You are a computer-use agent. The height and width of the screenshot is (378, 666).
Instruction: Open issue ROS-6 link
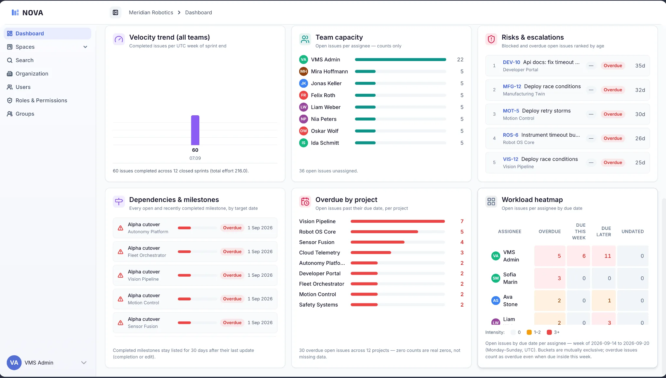click(511, 135)
